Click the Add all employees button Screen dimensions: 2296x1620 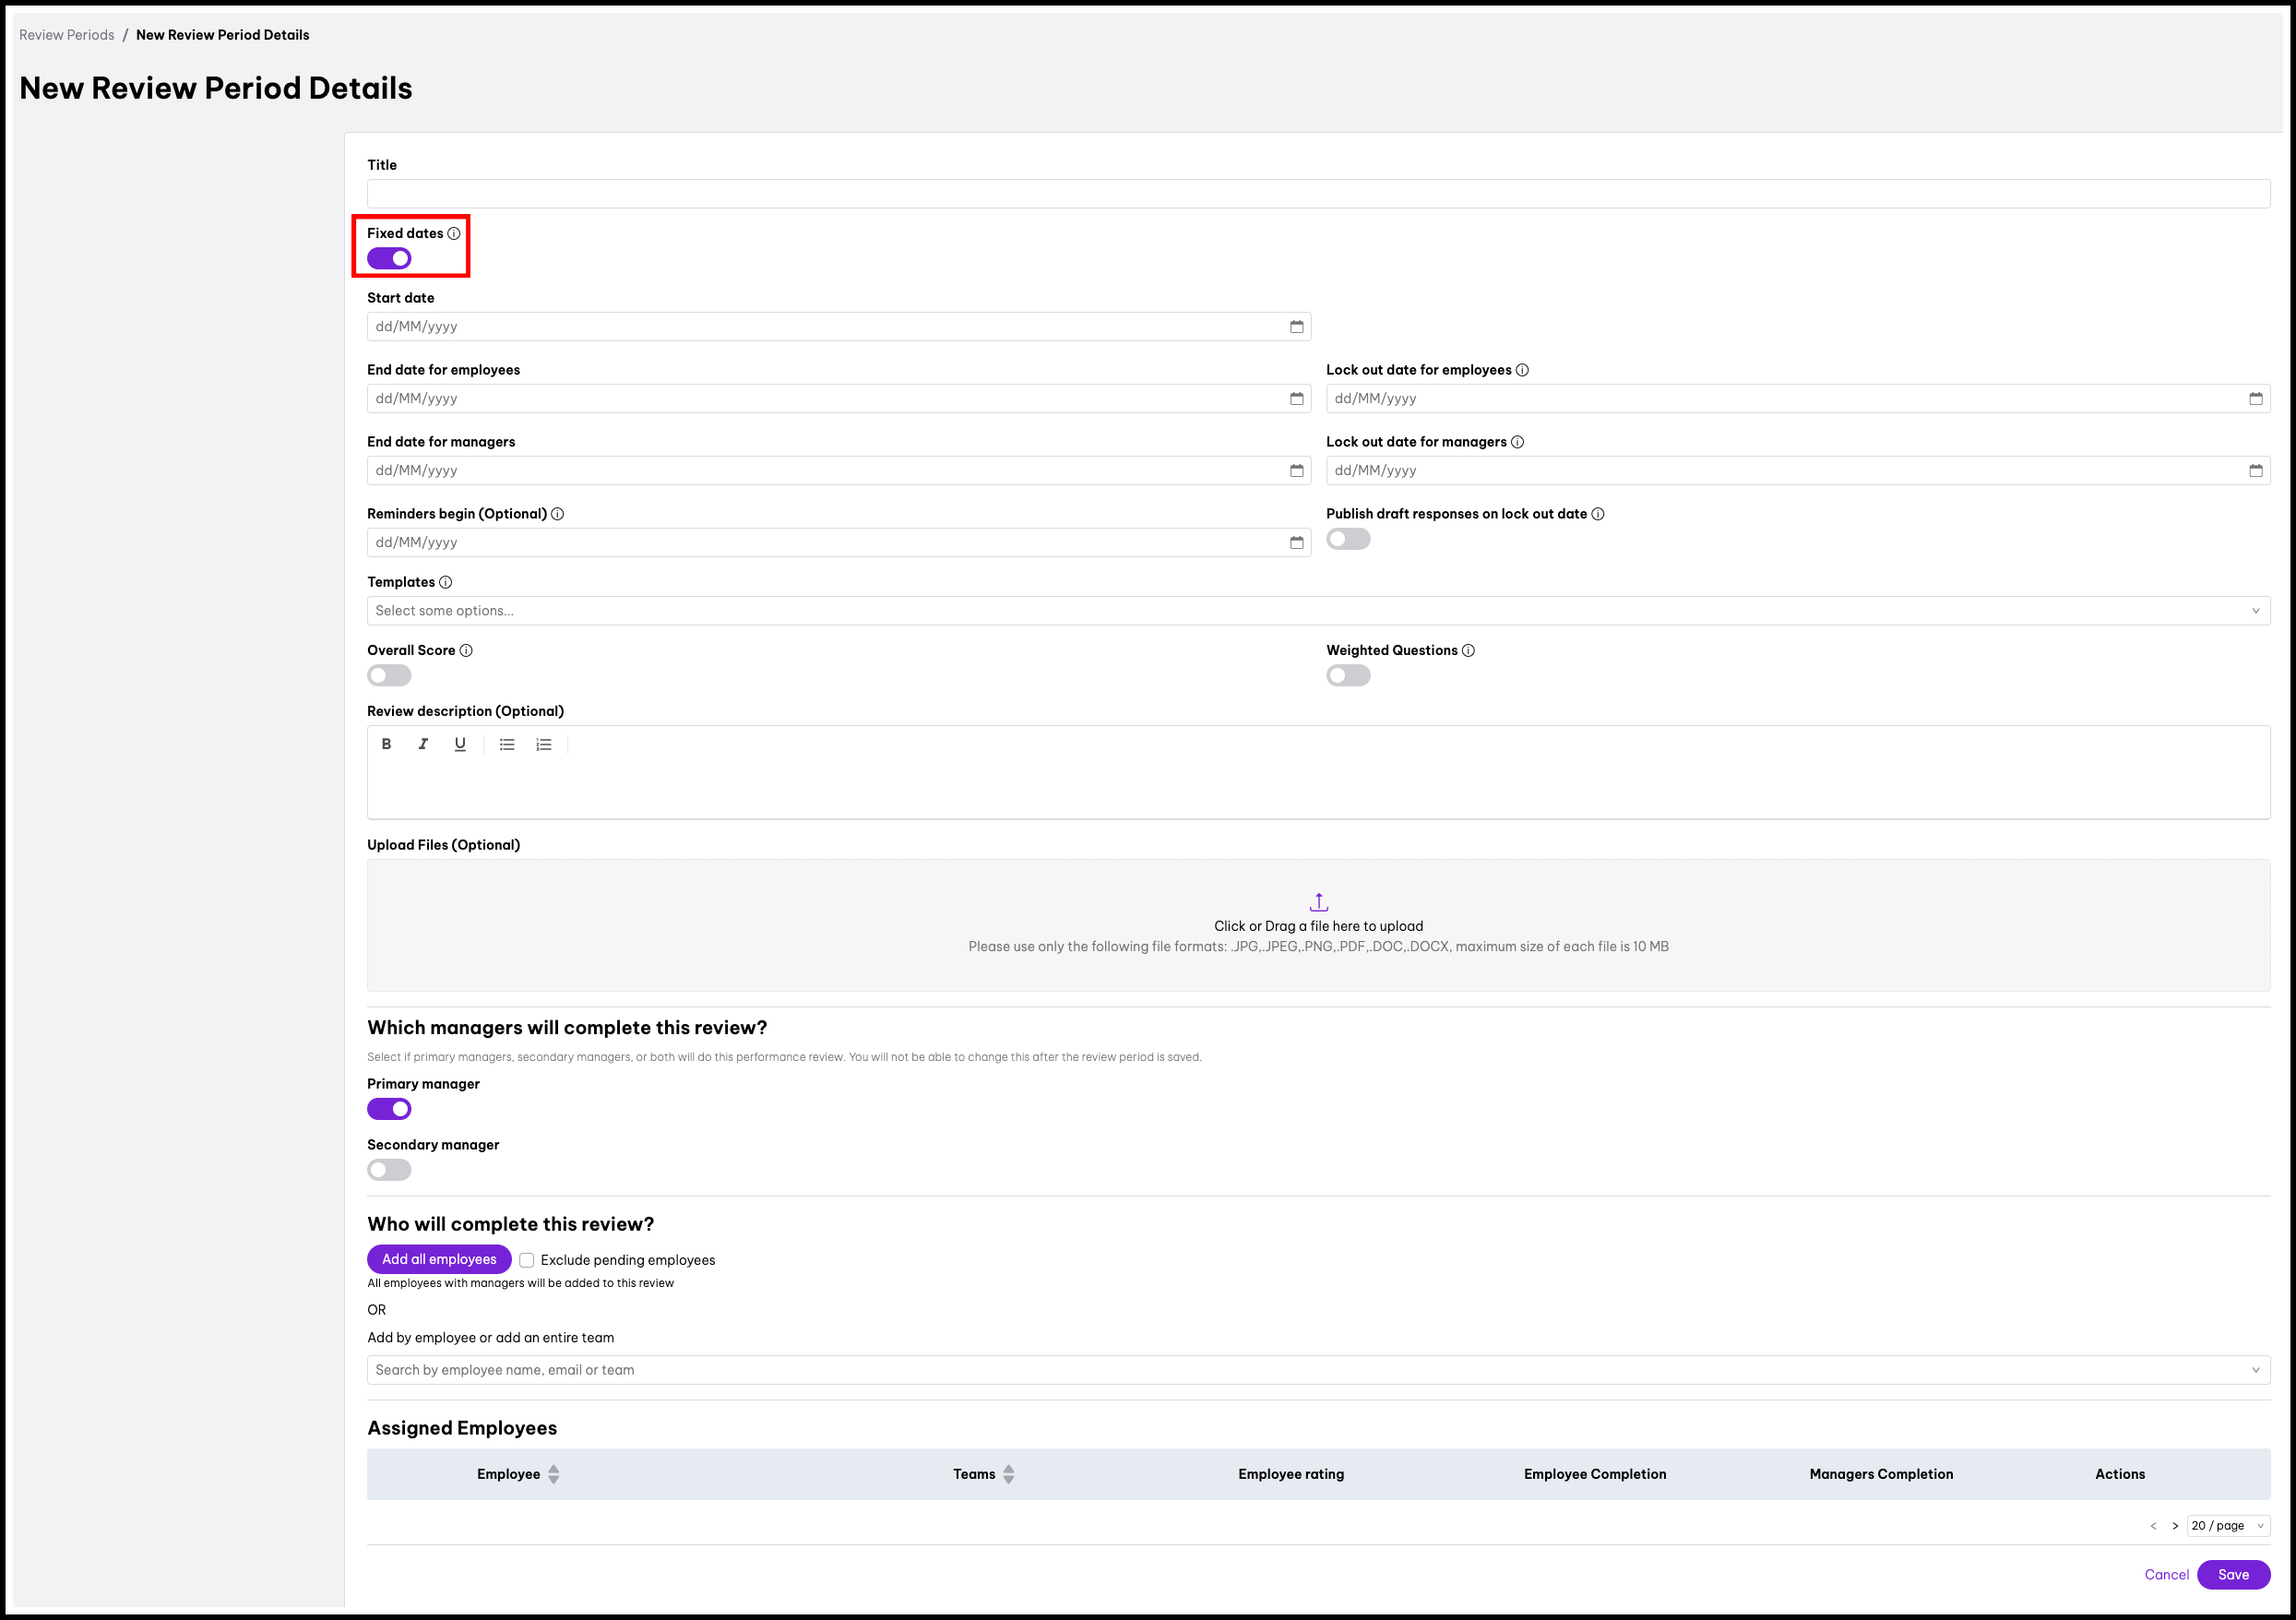[439, 1259]
